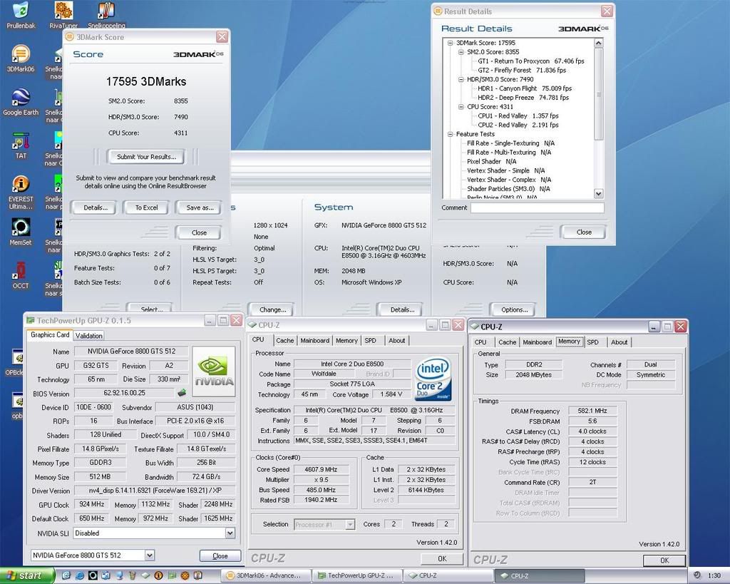
Task: Select the GT1 - Return To Proxycon row
Action: 530,61
